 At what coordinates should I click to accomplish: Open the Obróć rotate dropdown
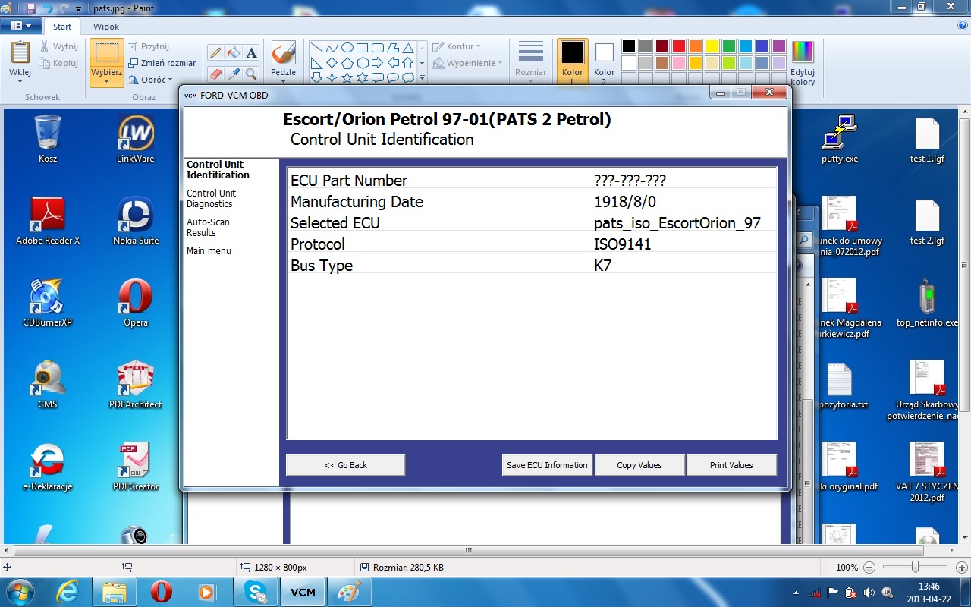[151, 80]
